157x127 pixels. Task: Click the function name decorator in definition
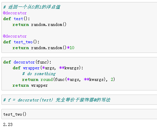pyautogui.click(x=24, y=62)
